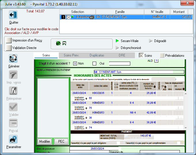Select feuille n° 1 cell
Viewport: 196px width, 155px height.
(157, 17)
